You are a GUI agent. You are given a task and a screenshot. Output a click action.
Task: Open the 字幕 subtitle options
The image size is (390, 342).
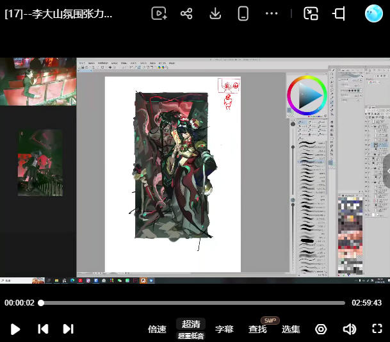pos(224,329)
